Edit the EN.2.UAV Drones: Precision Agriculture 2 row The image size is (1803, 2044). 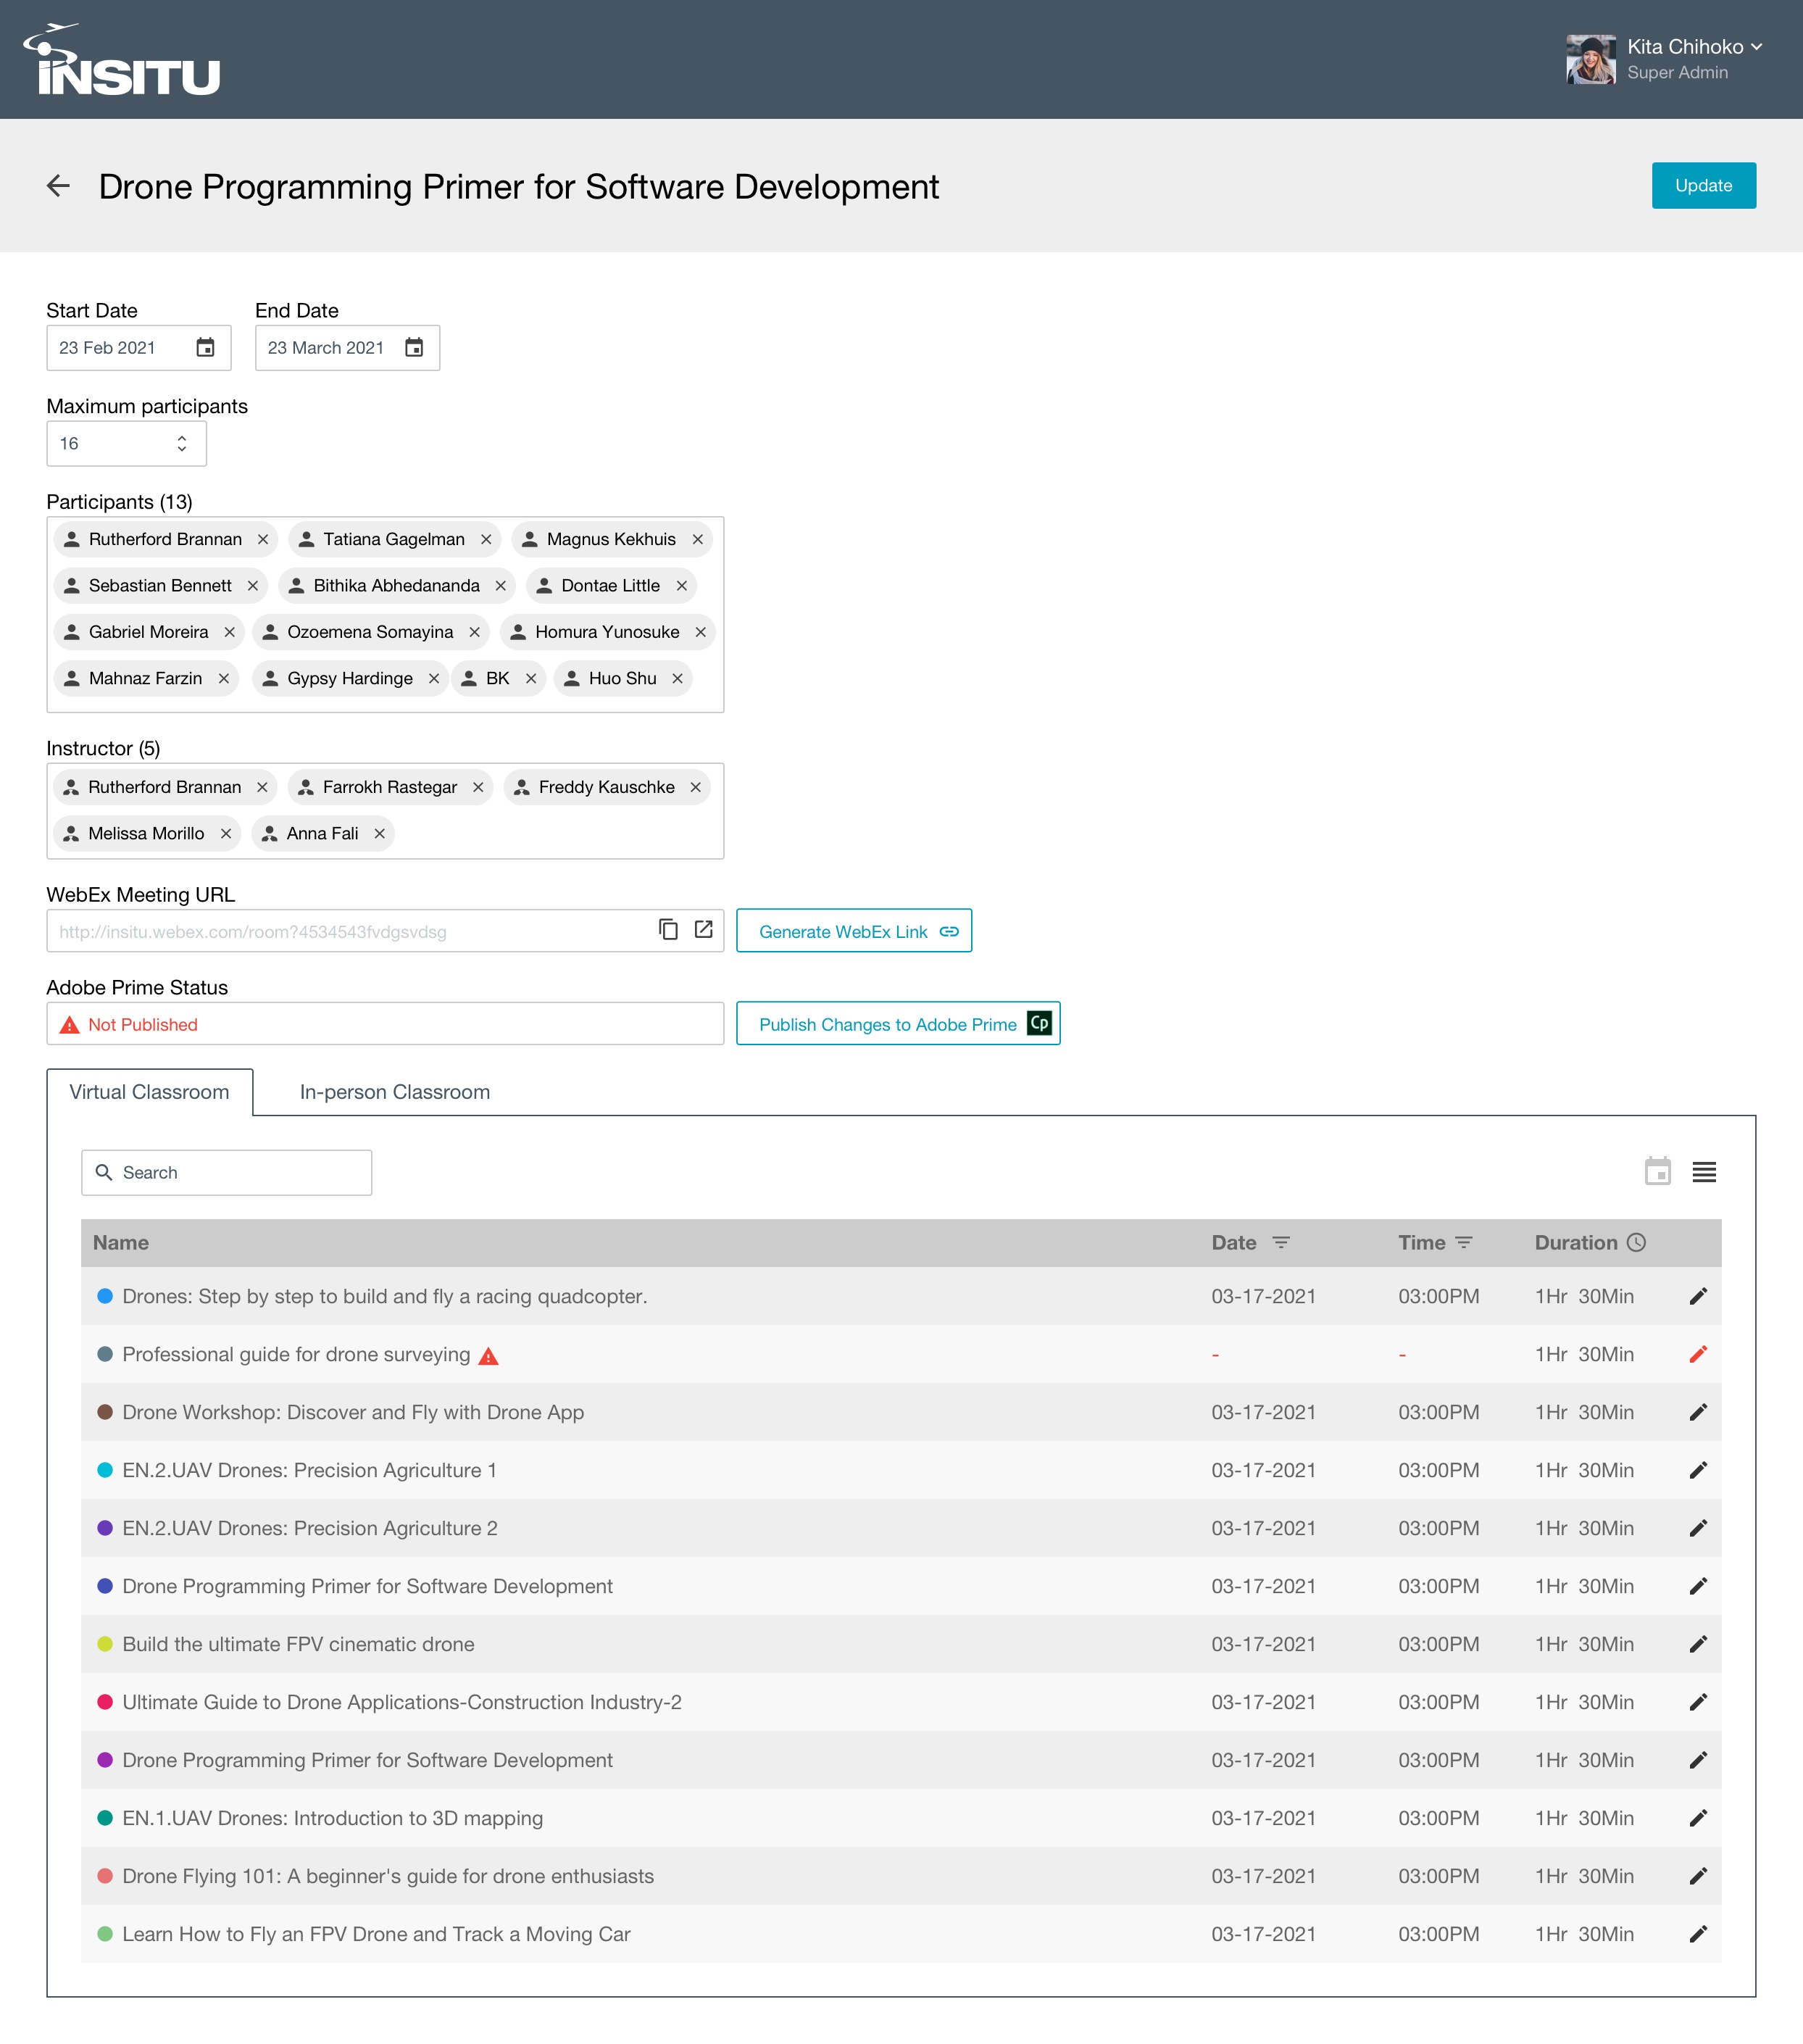click(1698, 1528)
